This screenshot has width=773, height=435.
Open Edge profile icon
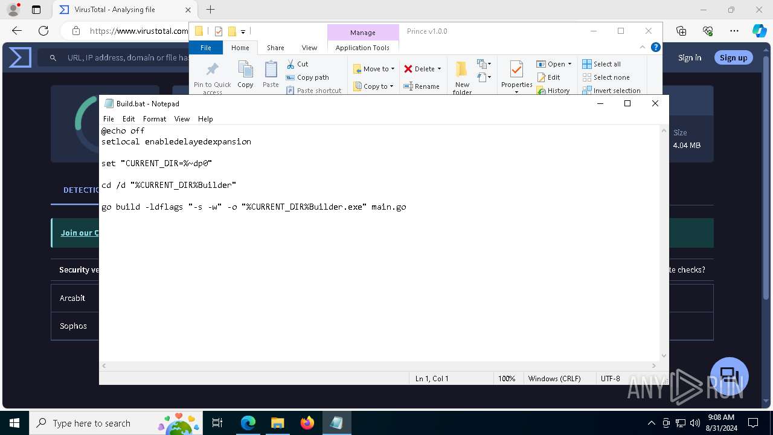pos(13,10)
